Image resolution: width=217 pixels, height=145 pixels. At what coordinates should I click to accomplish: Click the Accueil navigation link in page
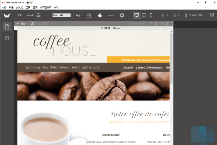click(128, 67)
